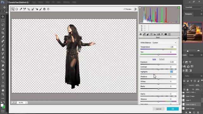Click the zoom out minus button
This screenshot has width=203, height=114.
[x=13, y=103]
